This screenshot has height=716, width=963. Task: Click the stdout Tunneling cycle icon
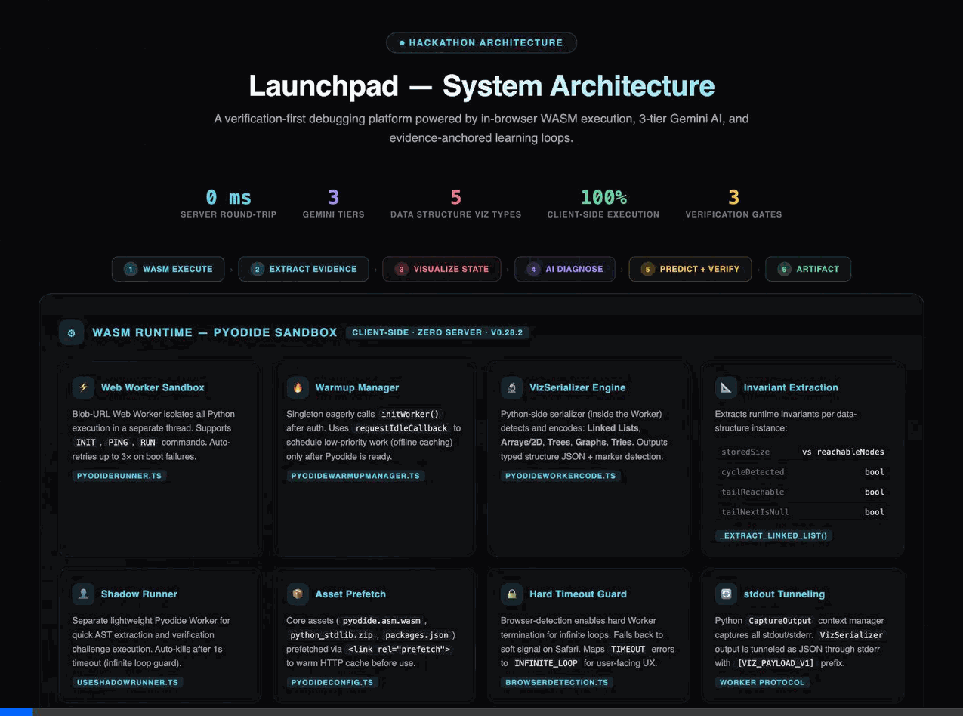(726, 594)
